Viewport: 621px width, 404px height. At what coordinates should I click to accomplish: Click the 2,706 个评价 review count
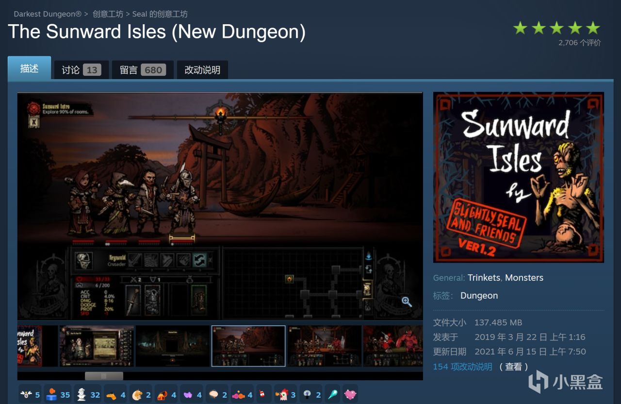pyautogui.click(x=579, y=43)
